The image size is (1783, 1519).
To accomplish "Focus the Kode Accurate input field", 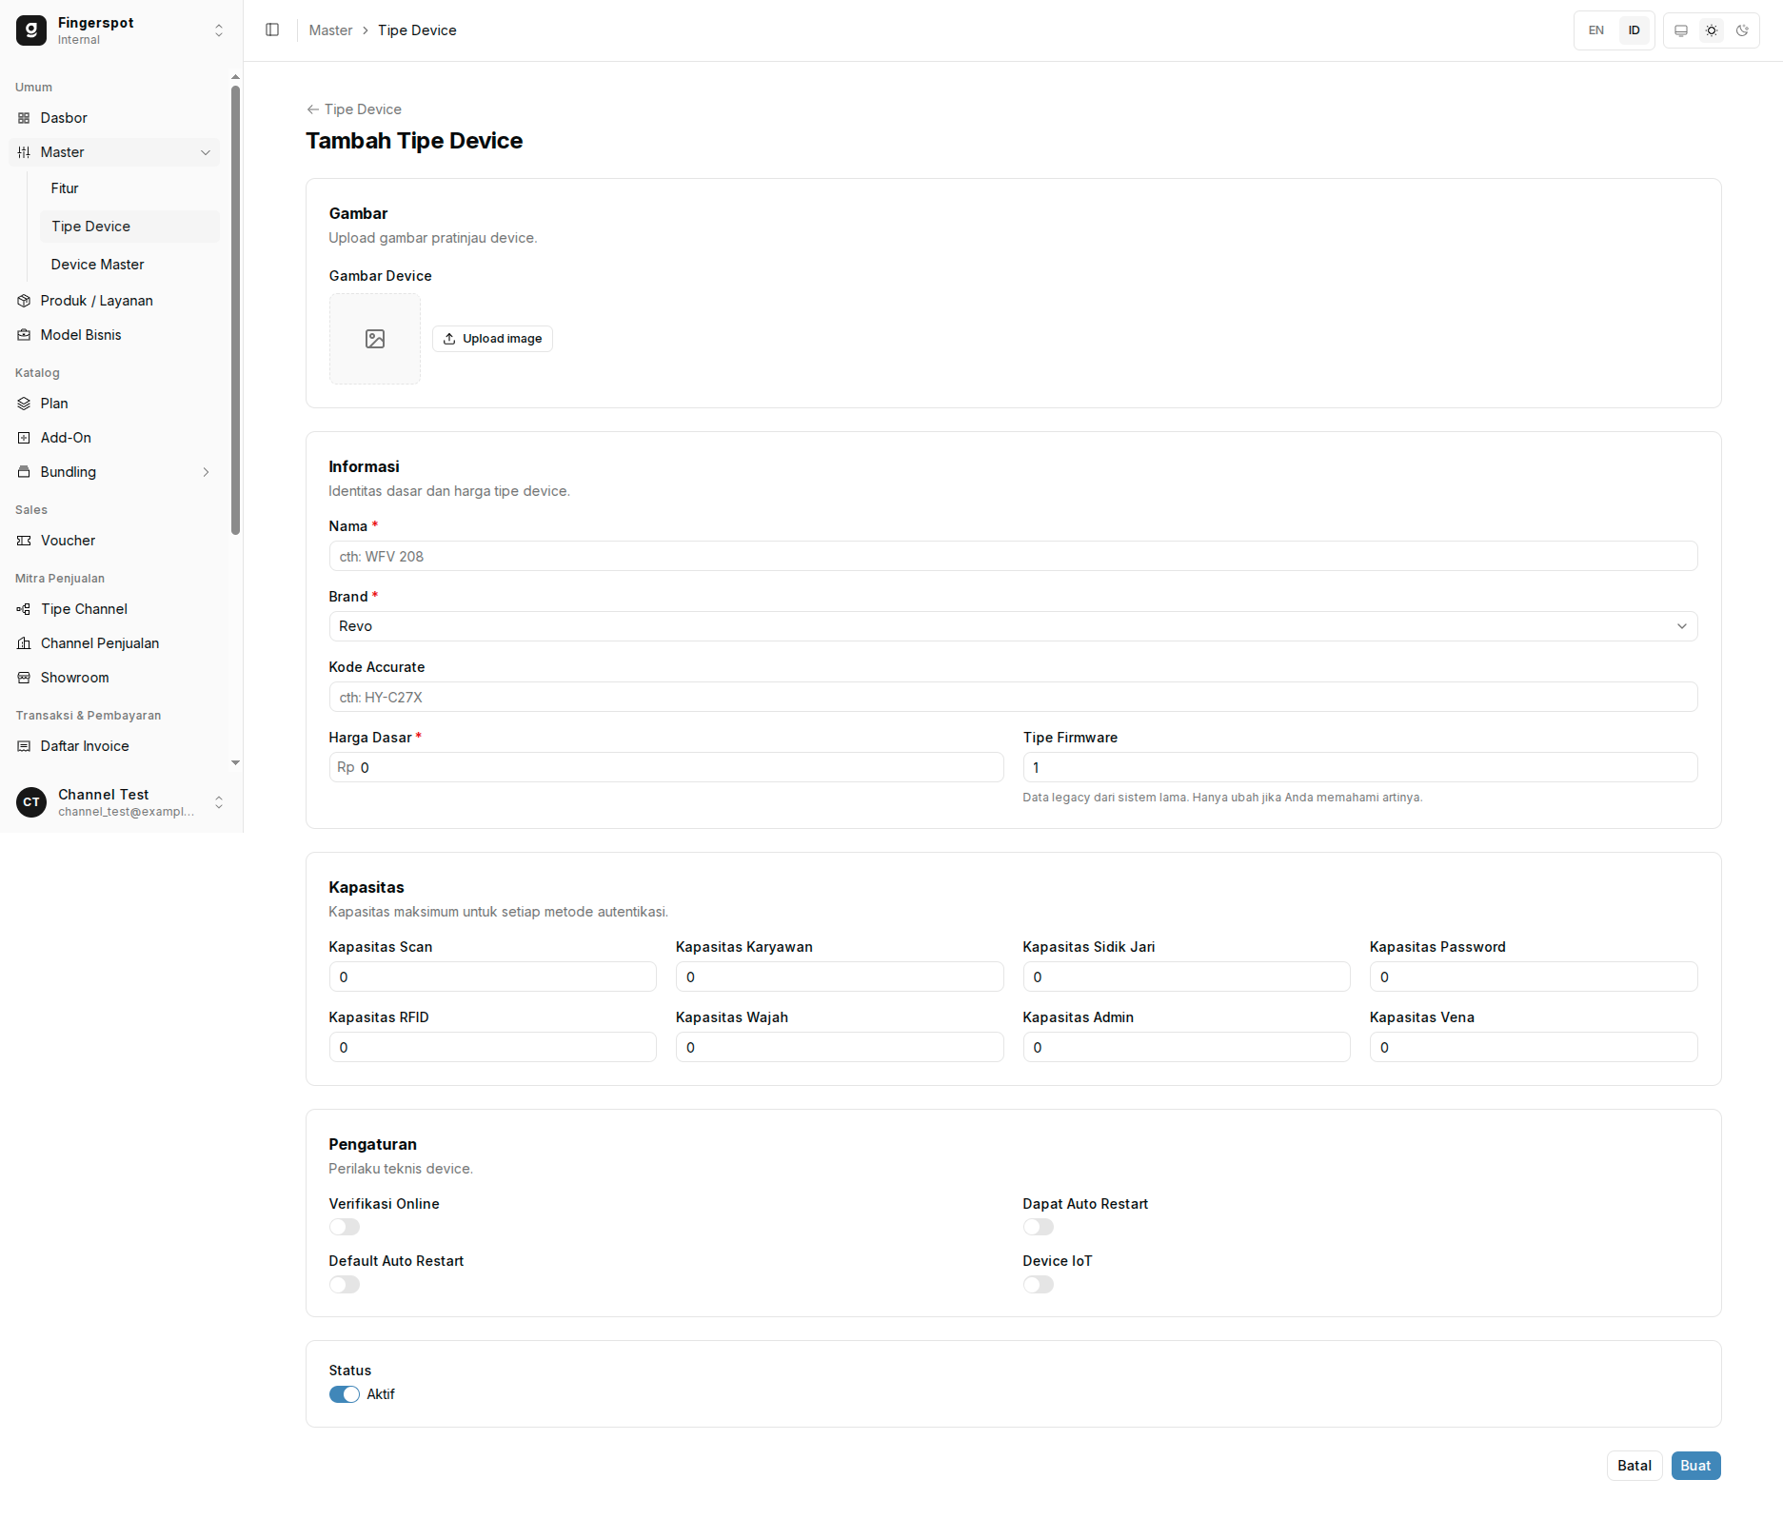I will click(x=1013, y=697).
